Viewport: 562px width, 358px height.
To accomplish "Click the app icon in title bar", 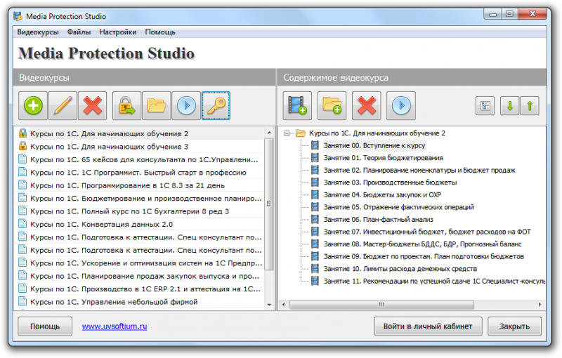I will 18,16.
